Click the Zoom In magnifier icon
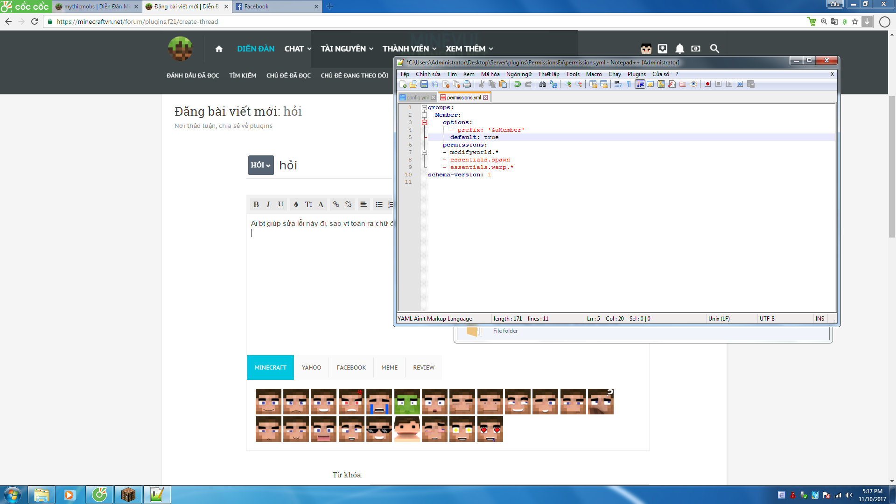 pyautogui.click(x=567, y=84)
